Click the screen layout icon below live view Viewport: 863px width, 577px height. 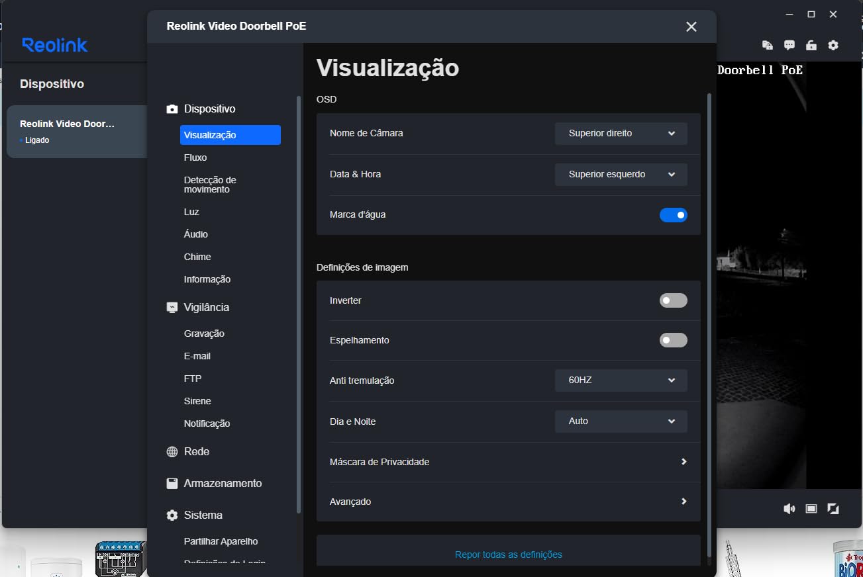811,508
